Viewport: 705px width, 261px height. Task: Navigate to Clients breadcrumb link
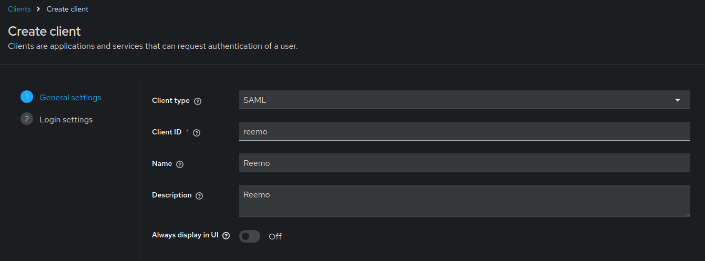[19, 9]
